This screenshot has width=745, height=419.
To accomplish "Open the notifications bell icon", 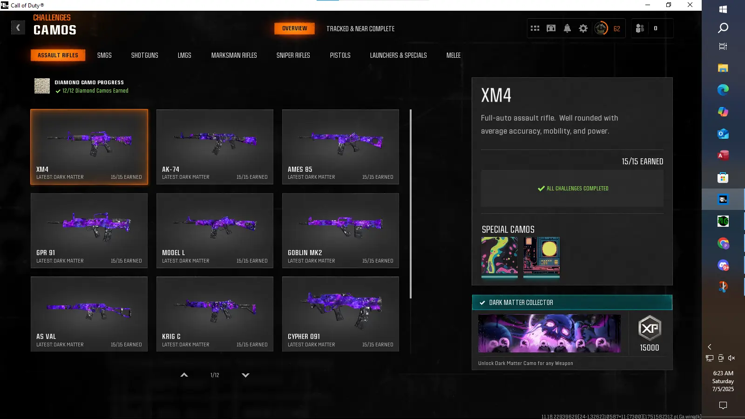I will click(567, 28).
